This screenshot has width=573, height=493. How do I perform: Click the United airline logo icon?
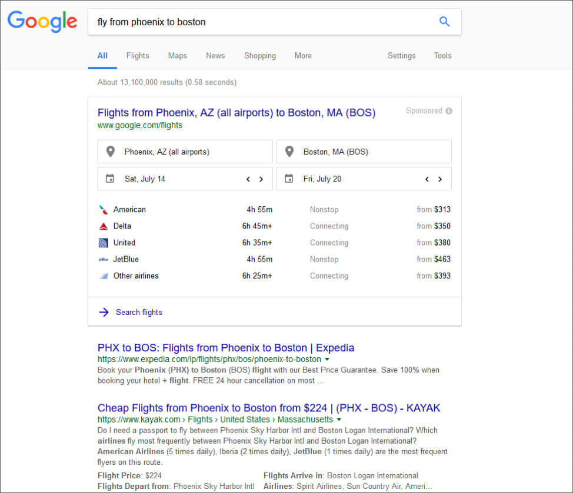[x=104, y=243]
